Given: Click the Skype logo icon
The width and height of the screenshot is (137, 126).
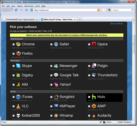Looking at the screenshot, I should click(x=18, y=66).
